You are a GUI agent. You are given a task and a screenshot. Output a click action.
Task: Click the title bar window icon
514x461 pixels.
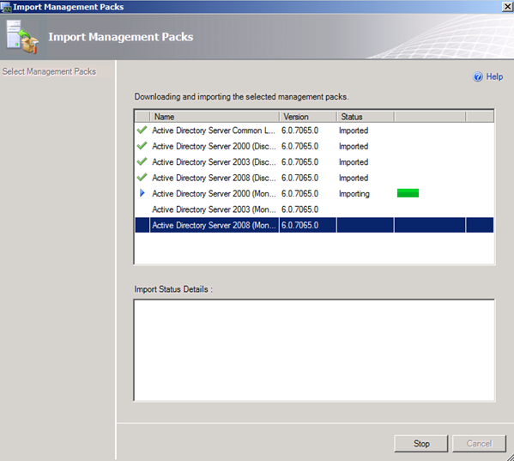tap(5, 7)
